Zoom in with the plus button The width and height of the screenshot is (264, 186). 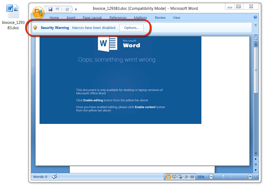(250, 176)
